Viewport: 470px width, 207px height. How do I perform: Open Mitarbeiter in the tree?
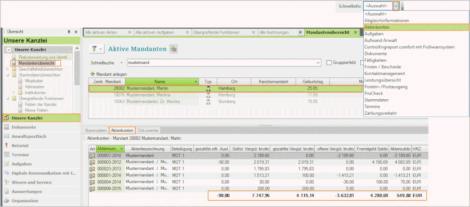(34, 81)
